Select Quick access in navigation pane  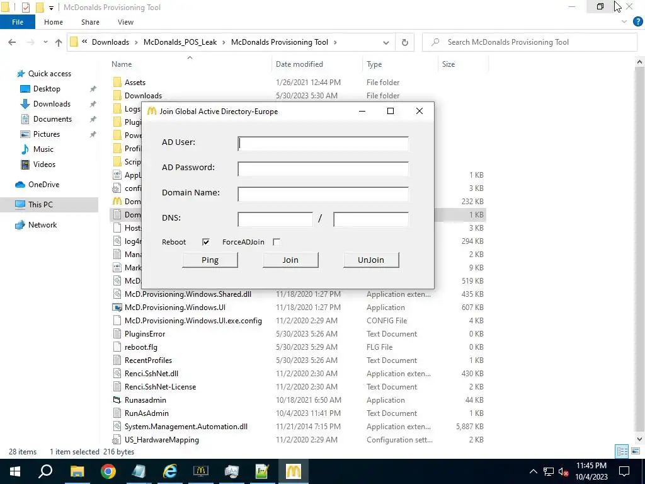(x=49, y=74)
